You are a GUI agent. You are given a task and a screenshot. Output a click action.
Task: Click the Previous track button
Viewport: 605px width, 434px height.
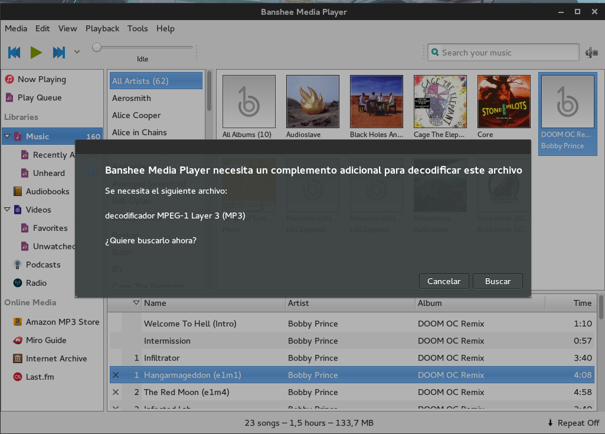14,53
